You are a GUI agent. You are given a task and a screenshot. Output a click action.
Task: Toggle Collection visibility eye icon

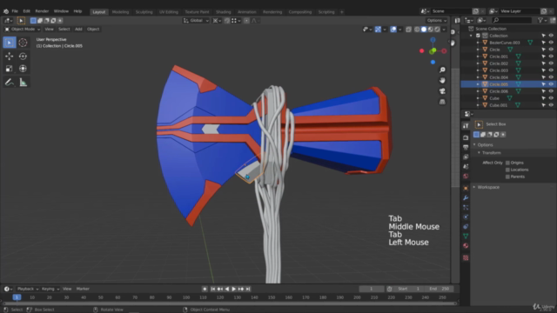[551, 36]
